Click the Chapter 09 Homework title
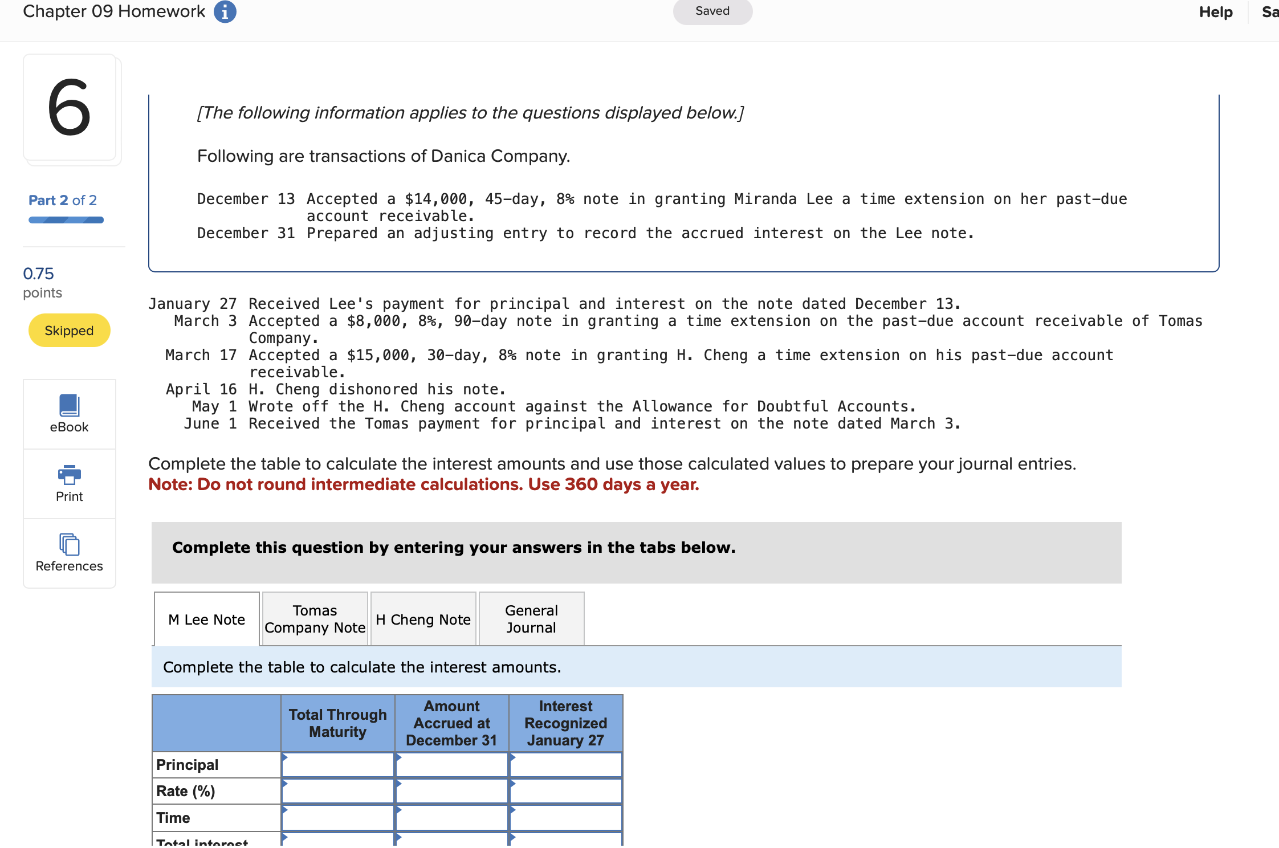 pos(114,11)
